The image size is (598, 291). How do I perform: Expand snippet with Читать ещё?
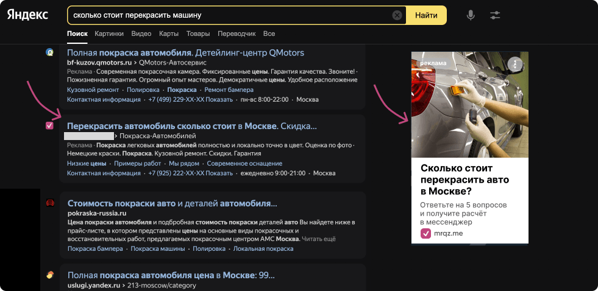click(318, 239)
